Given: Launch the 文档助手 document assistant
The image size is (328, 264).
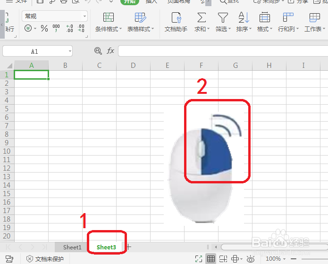Looking at the screenshot, I should (x=176, y=22).
